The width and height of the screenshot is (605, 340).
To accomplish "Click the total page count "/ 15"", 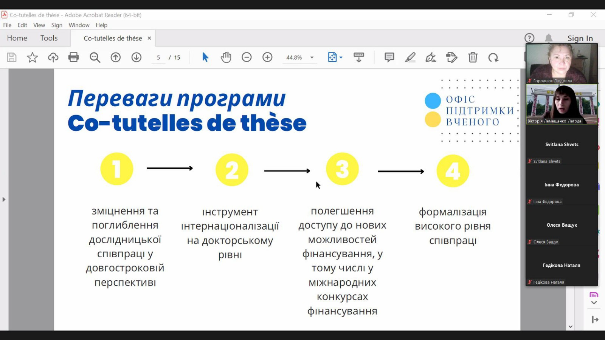I will pyautogui.click(x=175, y=57).
